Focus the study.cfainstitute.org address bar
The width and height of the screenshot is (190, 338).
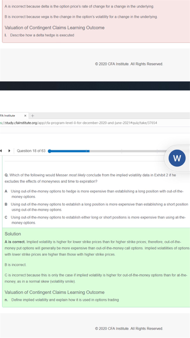79,123
